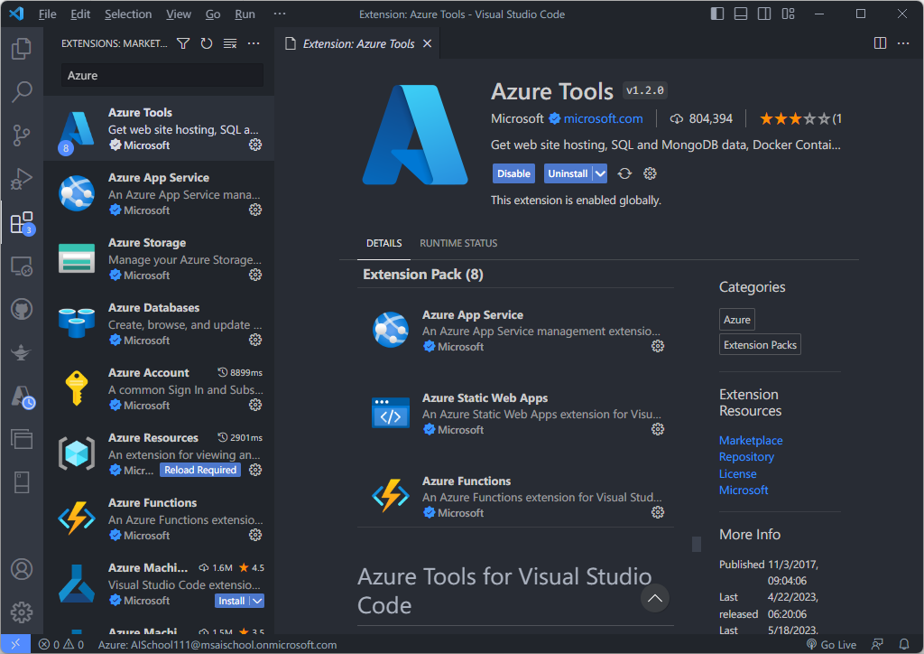924x654 pixels.
Task: Filter extensions with funnel icon
Action: pos(183,43)
